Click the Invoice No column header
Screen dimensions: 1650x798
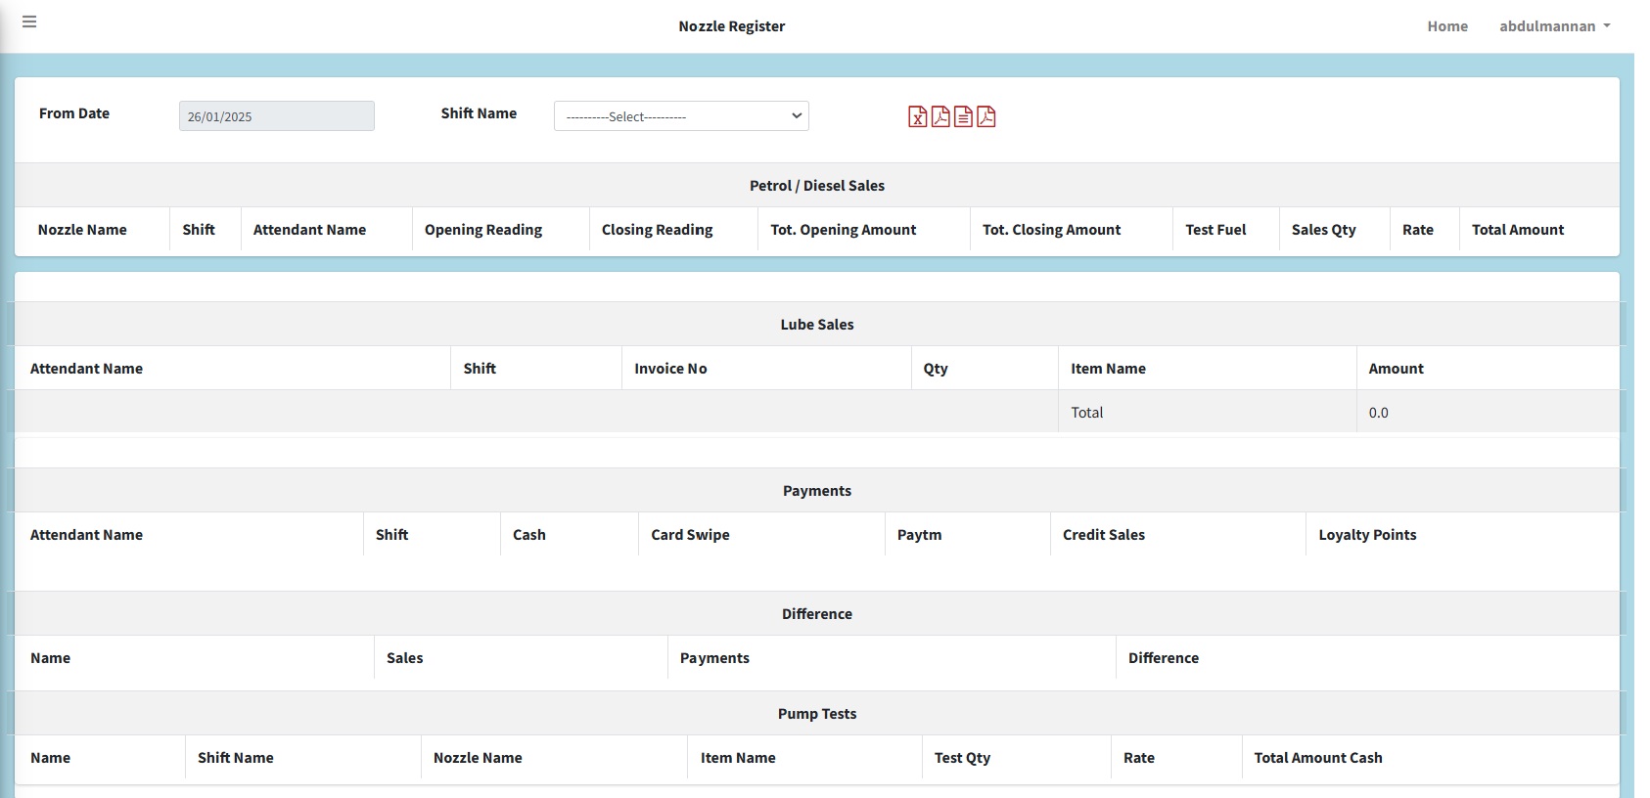(670, 369)
